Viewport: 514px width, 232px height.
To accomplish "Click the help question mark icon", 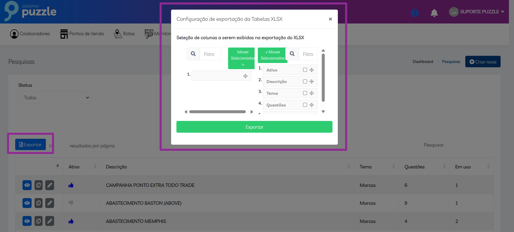I will pos(414,13).
